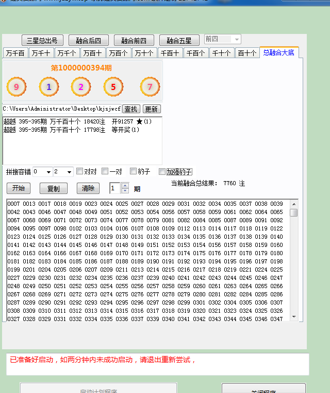Screen dimensions: 330x393
Task: Click the red number 5 lottery ball
Action: point(113,87)
